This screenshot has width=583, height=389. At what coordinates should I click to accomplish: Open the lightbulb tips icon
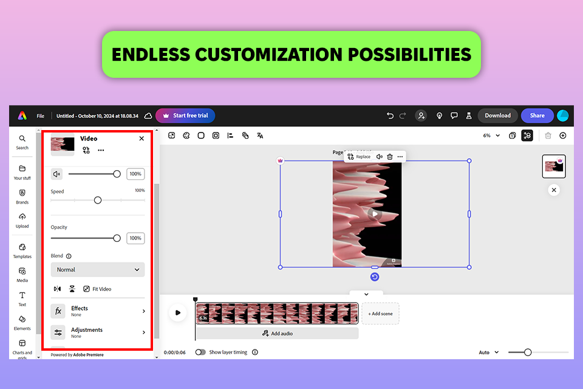(x=439, y=115)
